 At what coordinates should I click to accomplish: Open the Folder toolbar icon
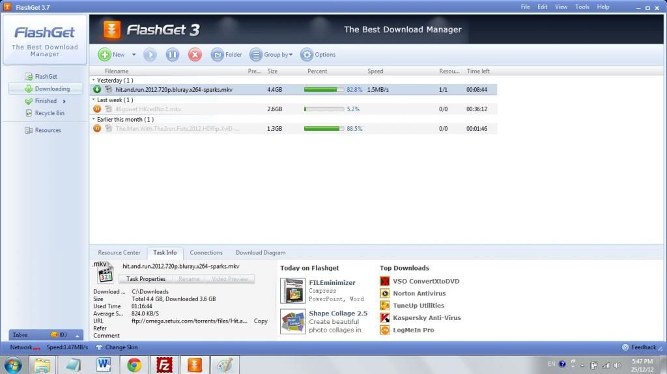pyautogui.click(x=218, y=55)
